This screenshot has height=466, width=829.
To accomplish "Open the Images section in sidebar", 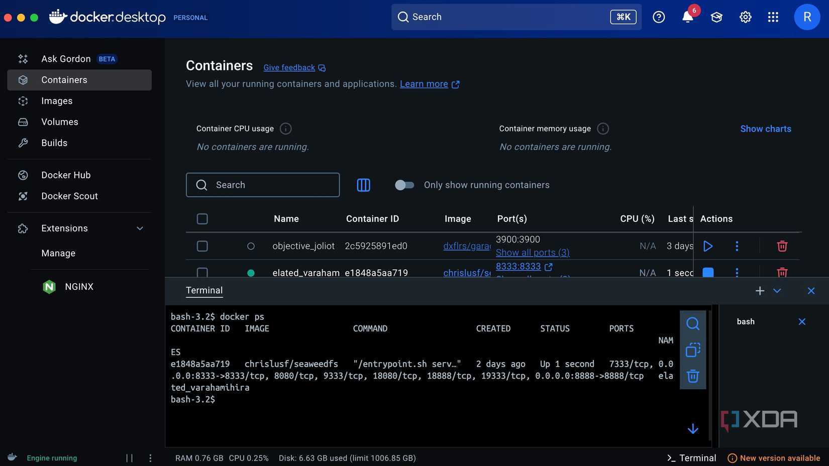I will pyautogui.click(x=57, y=100).
